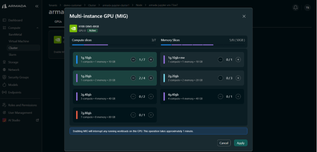This screenshot has width=317, height=152.
Task: Click the Active status badge
Action: (92, 31)
